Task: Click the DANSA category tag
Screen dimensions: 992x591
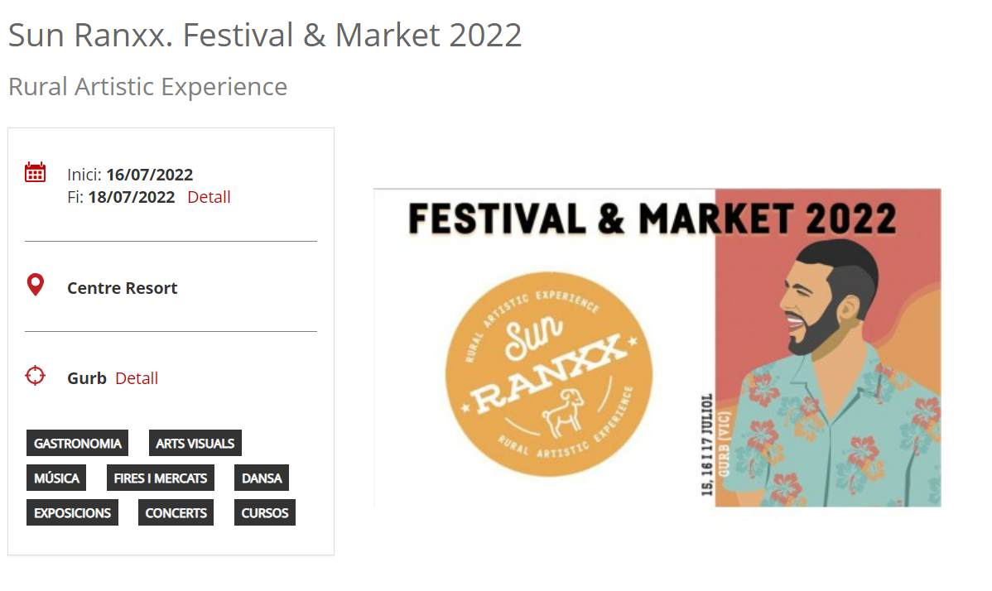Action: (262, 478)
